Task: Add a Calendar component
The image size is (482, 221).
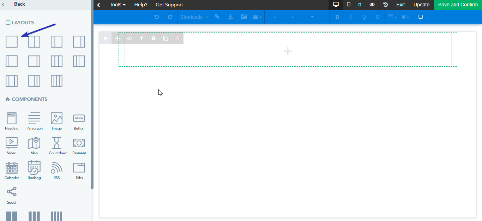Action: pos(12,171)
